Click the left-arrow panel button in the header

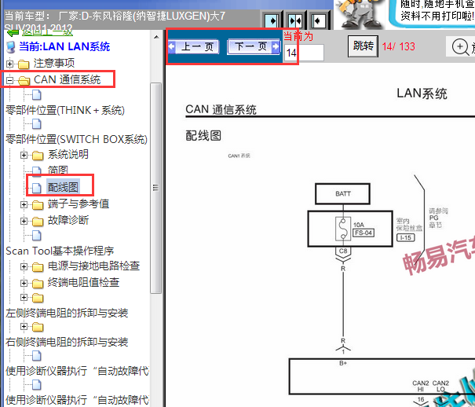[319, 21]
